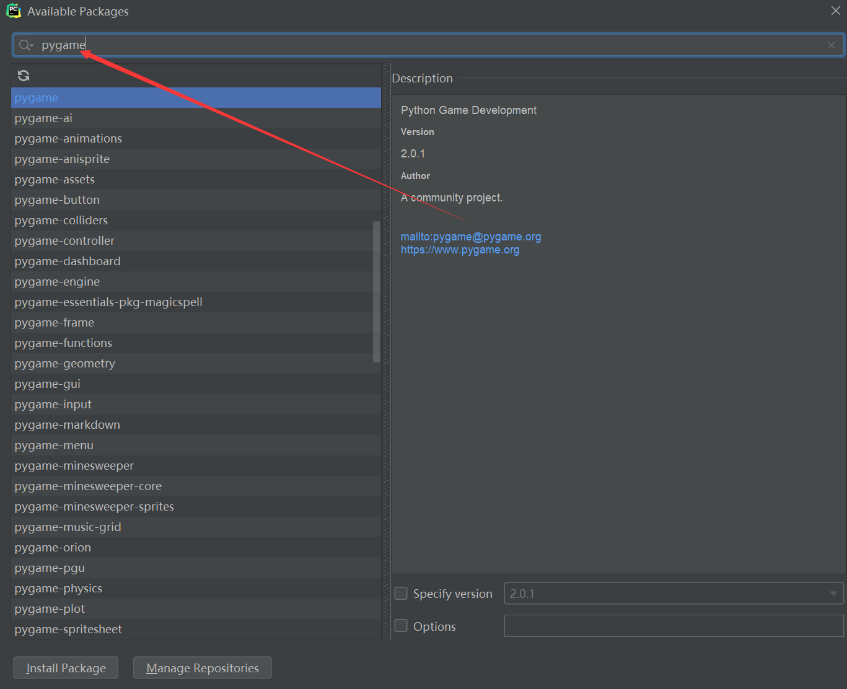
Task: Select pygame-spritesheet in the list
Action: (x=196, y=629)
